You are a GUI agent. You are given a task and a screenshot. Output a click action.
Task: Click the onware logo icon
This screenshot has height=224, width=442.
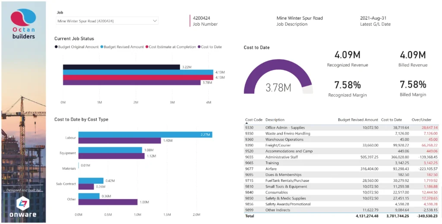23,203
